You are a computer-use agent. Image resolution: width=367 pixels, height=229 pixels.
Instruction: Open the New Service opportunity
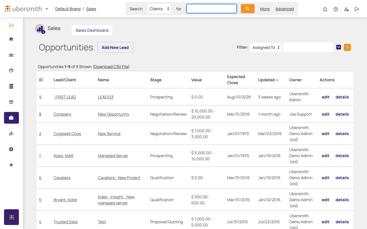(109, 134)
